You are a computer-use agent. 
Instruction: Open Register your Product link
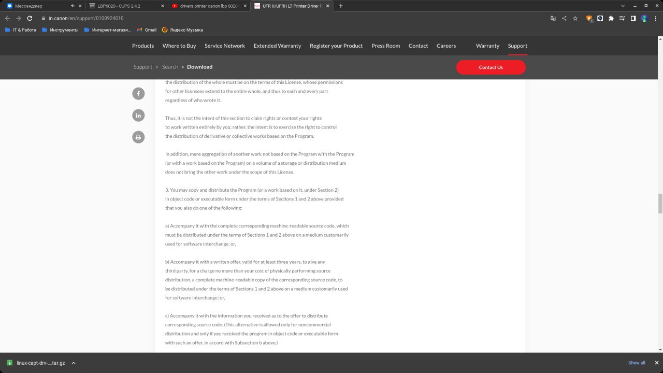pyautogui.click(x=336, y=46)
